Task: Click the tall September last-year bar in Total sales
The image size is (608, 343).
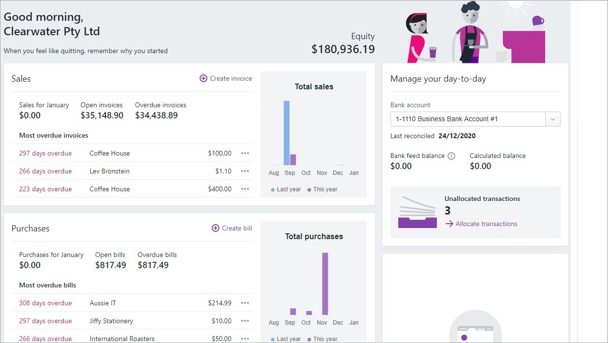Action: 287,133
